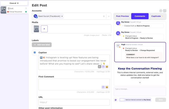
Task: Open emoji picker in First Comment field
Action: (107, 87)
